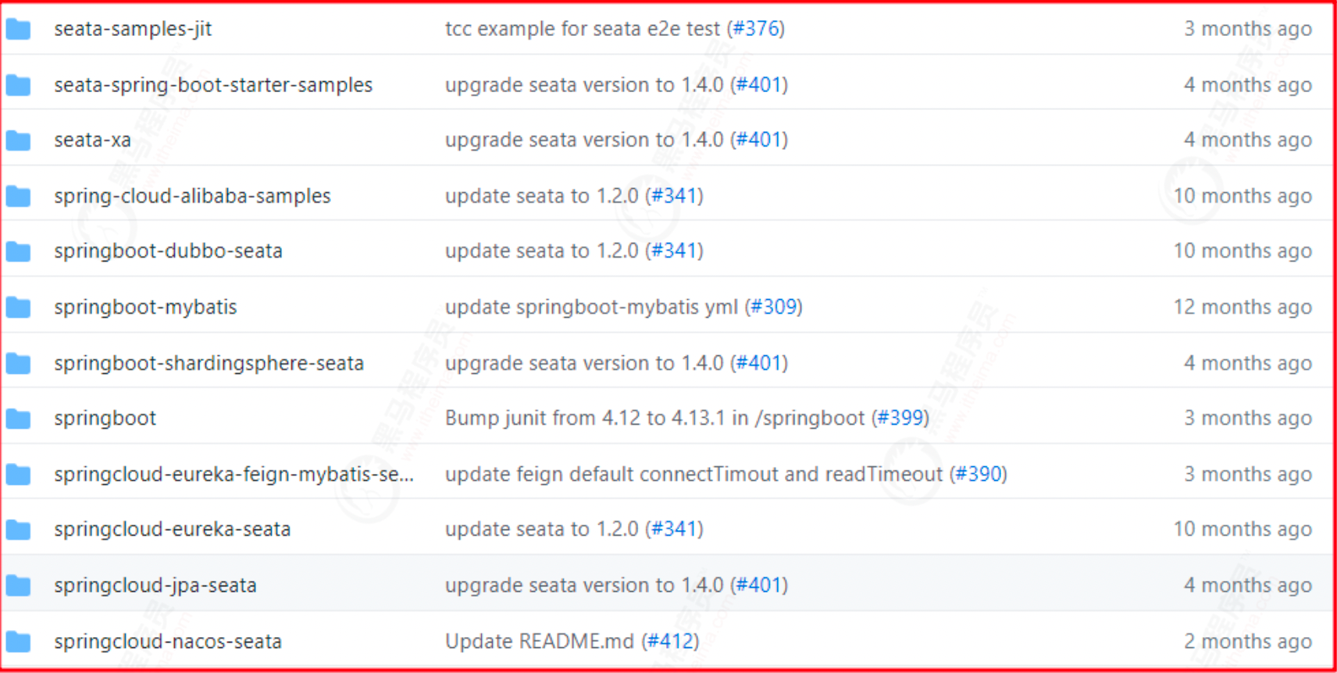Click '12 months ago' in springboot-mybatis row
The height and width of the screenshot is (673, 1337).
(1243, 307)
